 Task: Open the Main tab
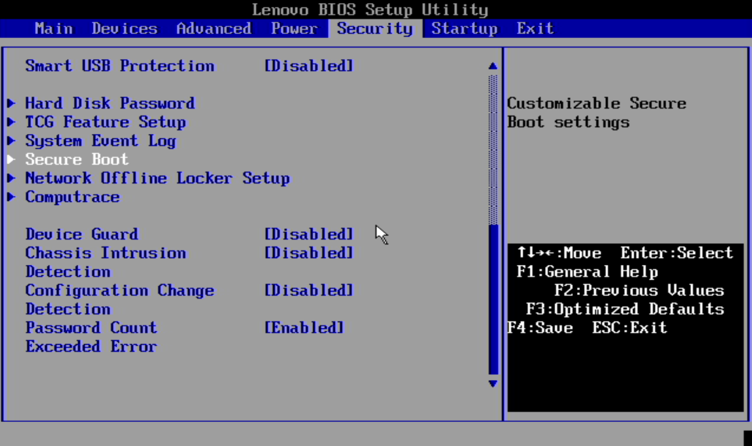click(x=54, y=28)
